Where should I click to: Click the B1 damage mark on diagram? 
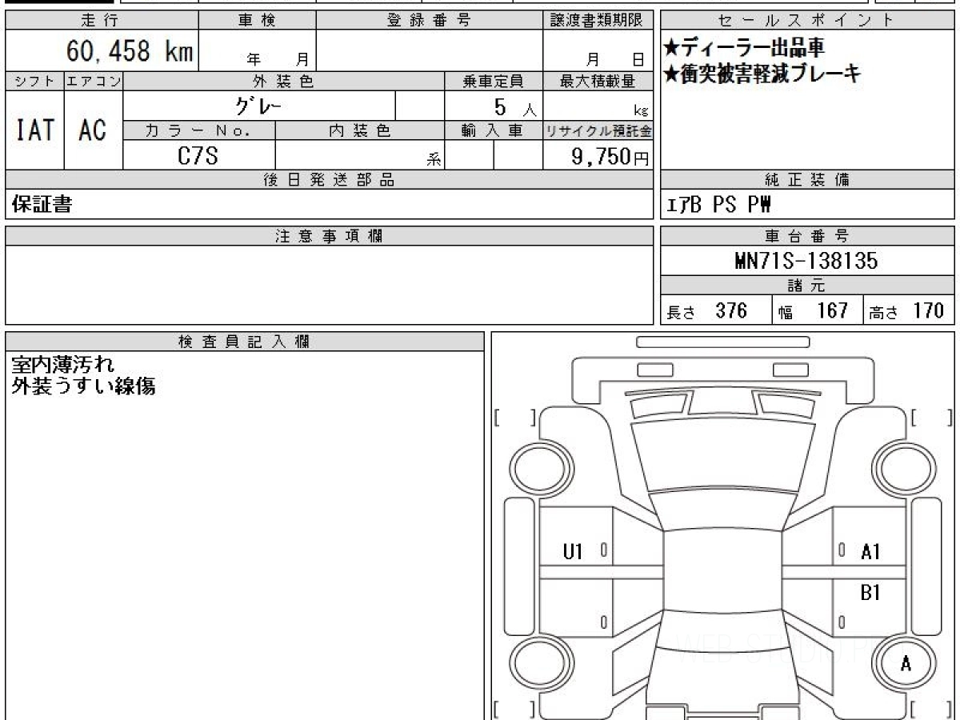(870, 593)
